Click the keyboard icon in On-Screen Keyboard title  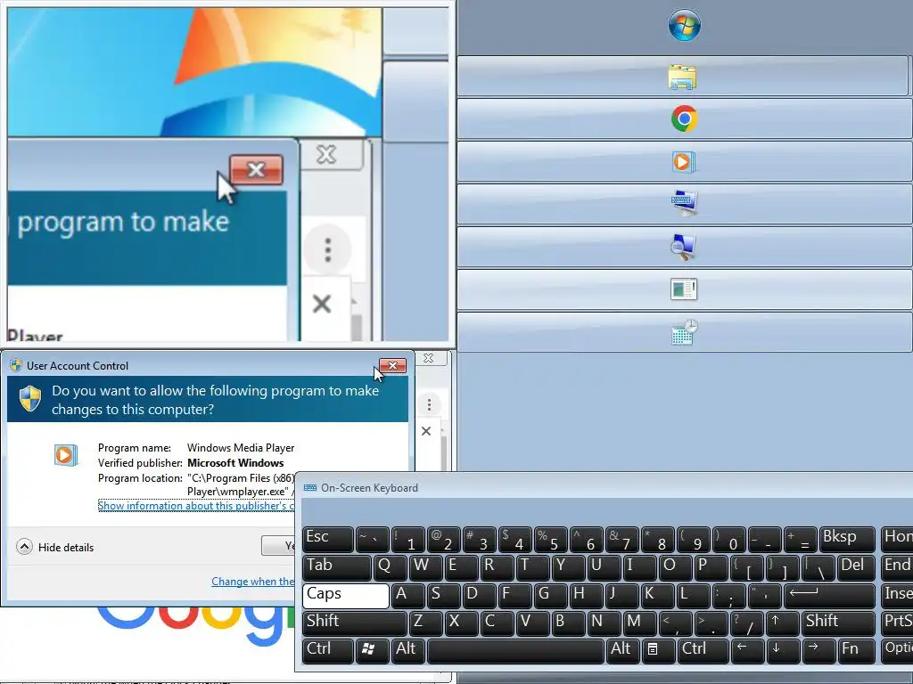[x=310, y=487]
